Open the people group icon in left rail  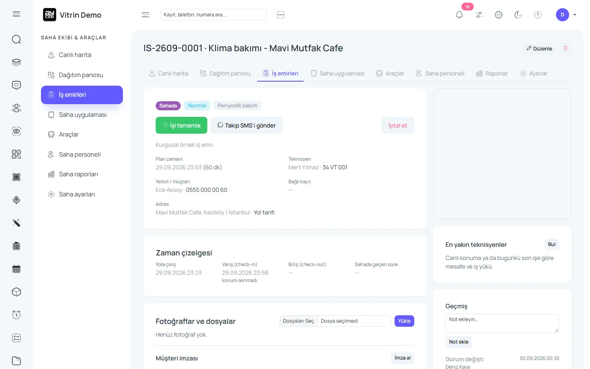16,108
